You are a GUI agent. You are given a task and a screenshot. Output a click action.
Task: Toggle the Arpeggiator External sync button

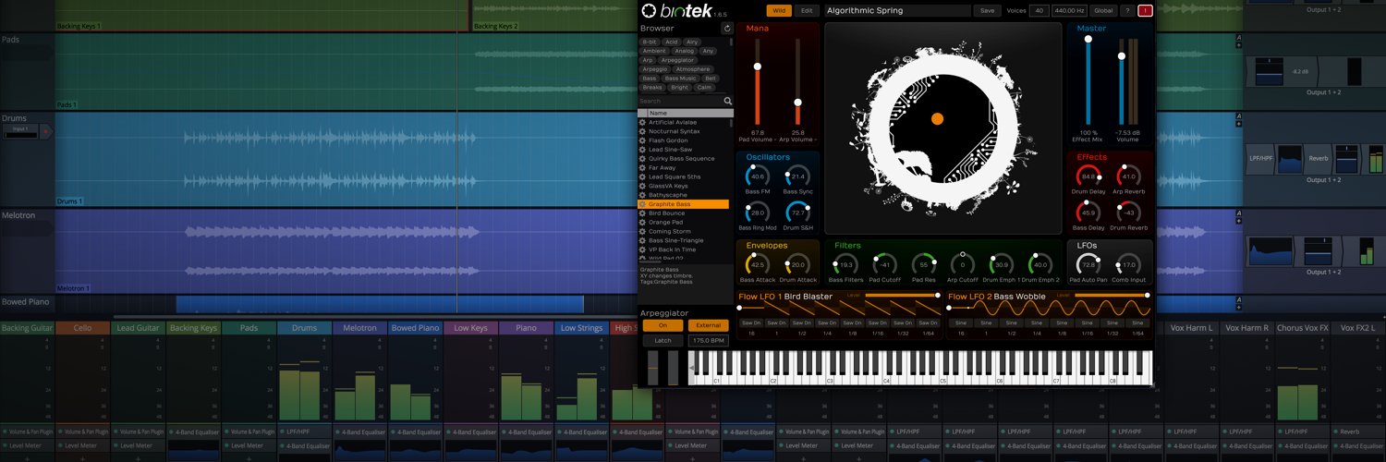tap(708, 325)
